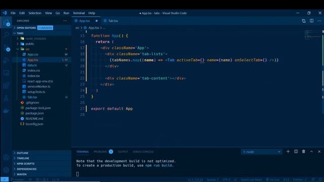
Task: Select the Terminal panel tab
Action: click(x=83, y=152)
